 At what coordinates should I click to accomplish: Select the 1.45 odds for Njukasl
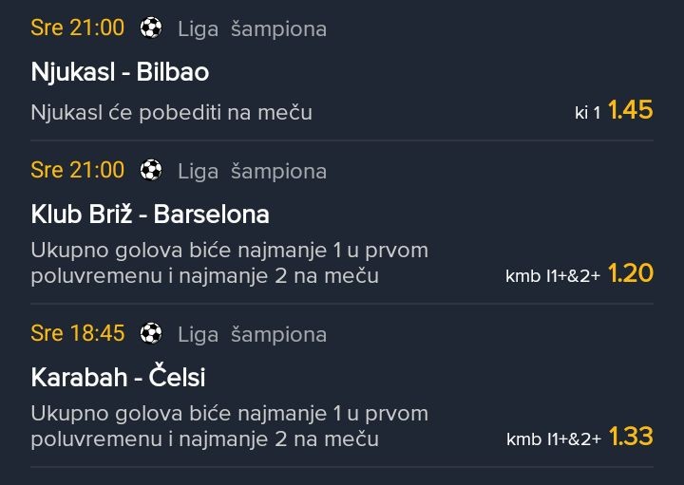[631, 110]
